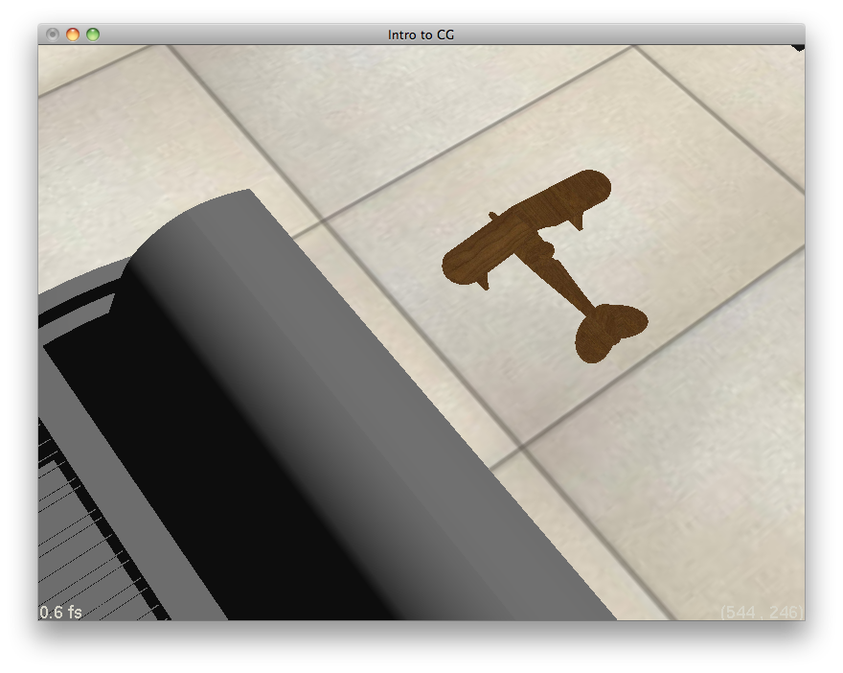Click the Intro to CG window title
The width and height of the screenshot is (843, 673).
[x=421, y=35]
